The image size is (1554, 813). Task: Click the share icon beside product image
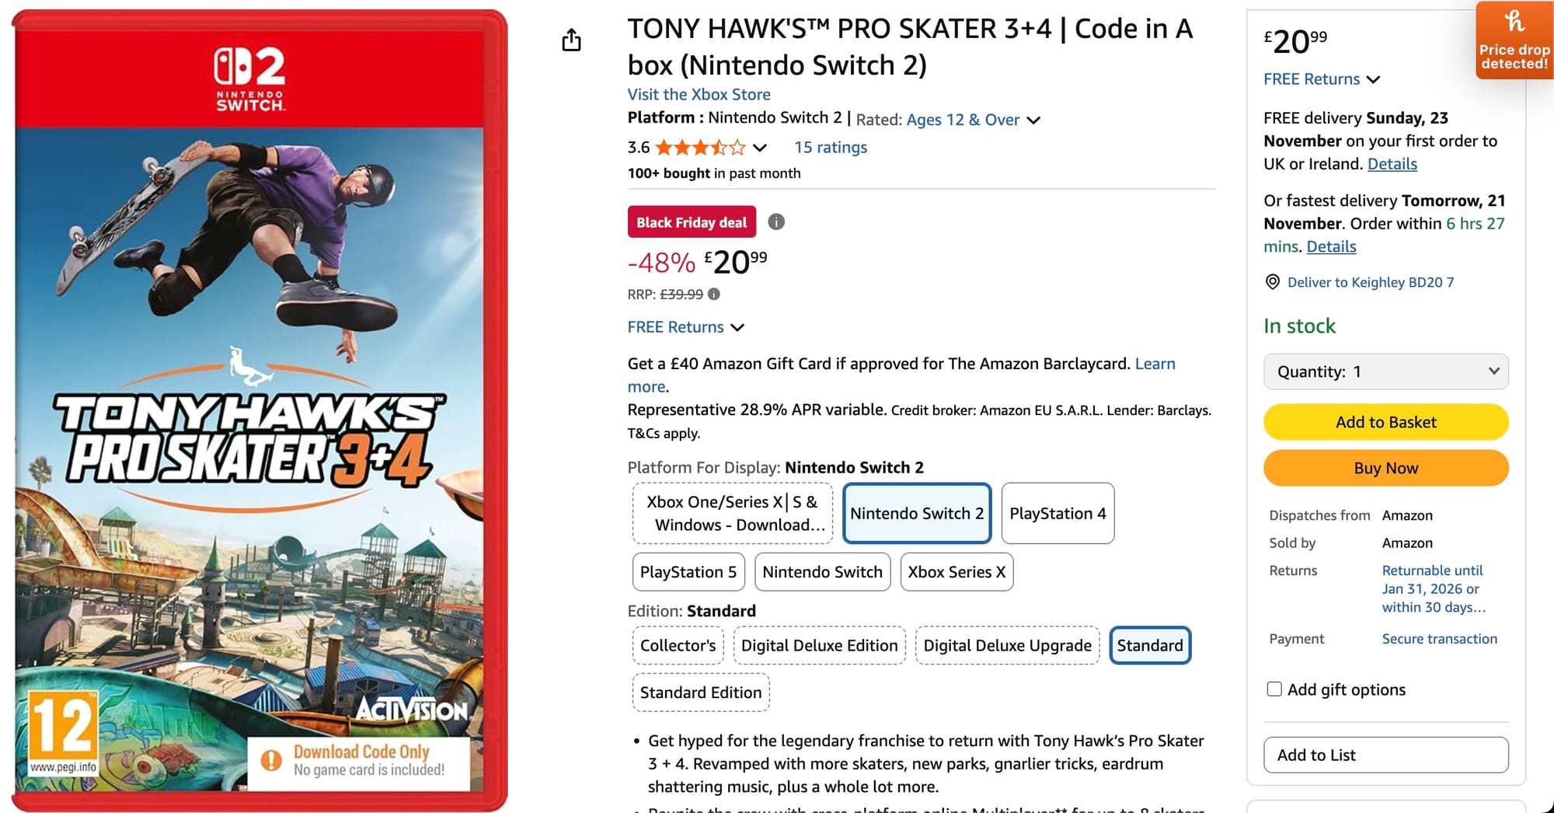click(x=571, y=40)
